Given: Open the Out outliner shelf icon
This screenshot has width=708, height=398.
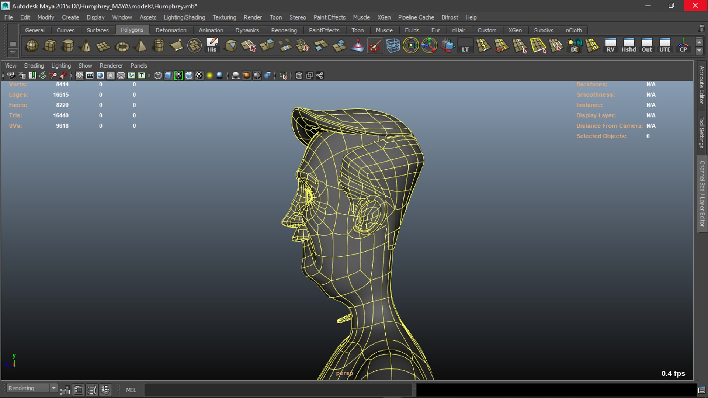Looking at the screenshot, I should [647, 46].
